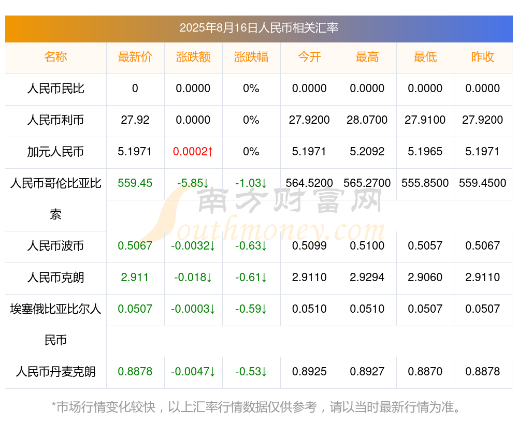Screen dimensions: 518x423
Task: Click the change value -0.018↓
Action: (x=193, y=278)
